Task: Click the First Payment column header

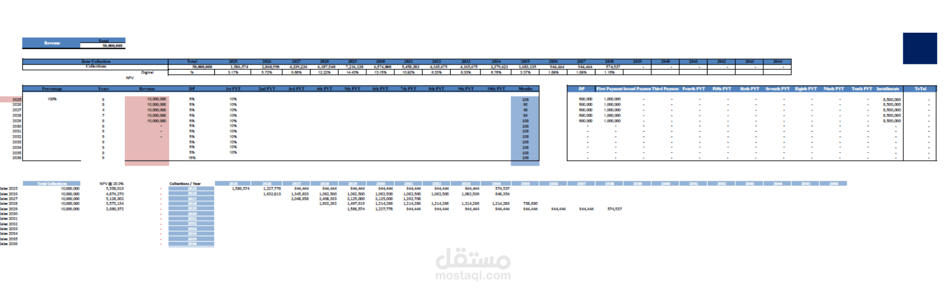Action: pyautogui.click(x=609, y=89)
